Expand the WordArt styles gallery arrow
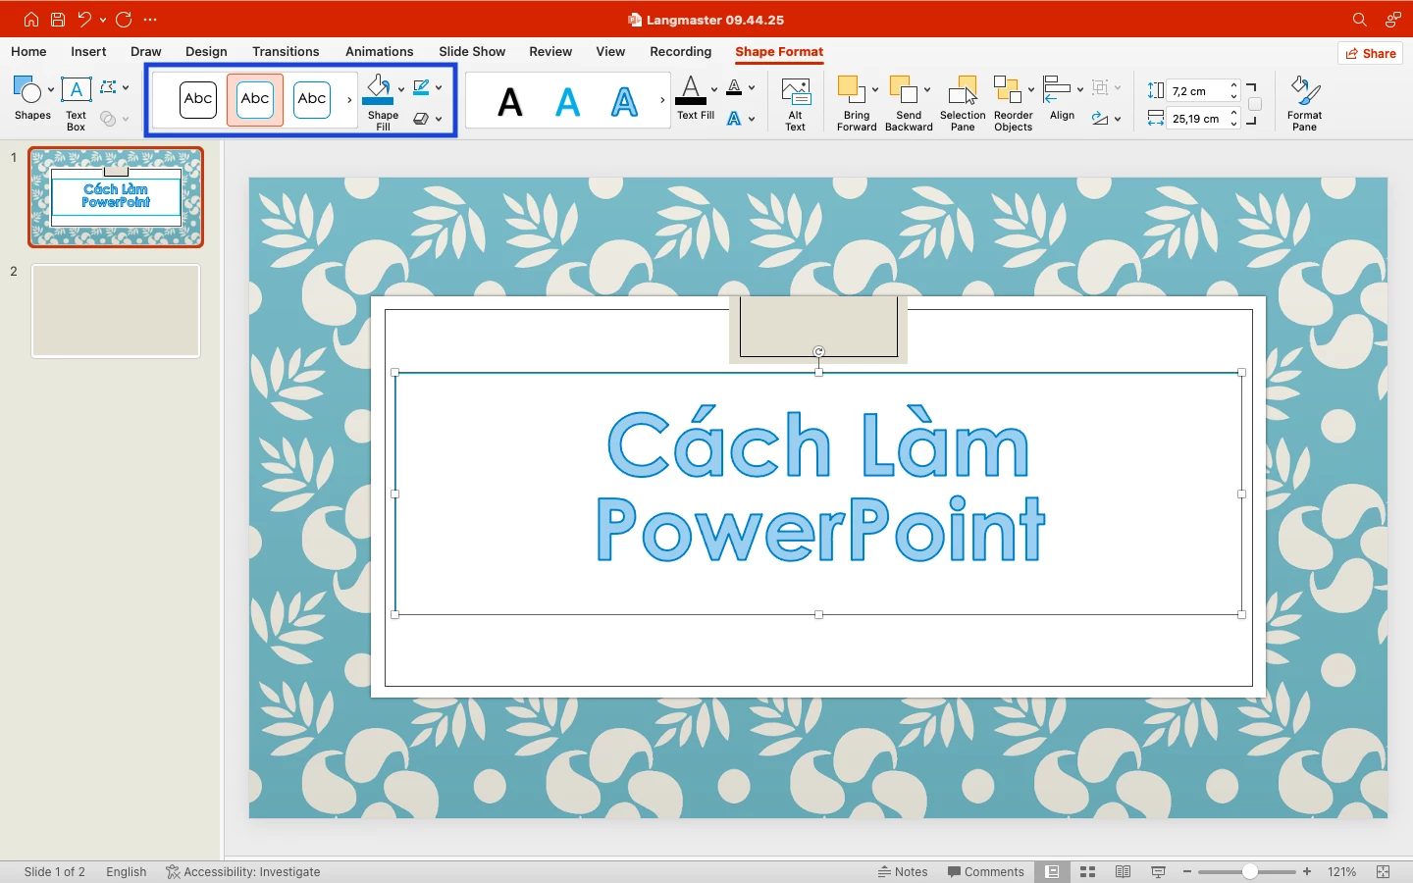1413x883 pixels. [x=662, y=100]
